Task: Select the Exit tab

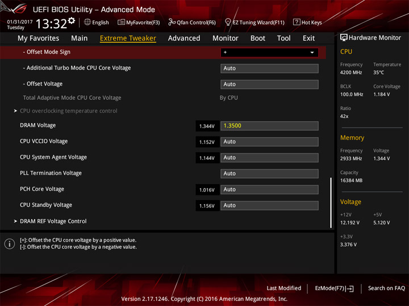Action: [308, 39]
